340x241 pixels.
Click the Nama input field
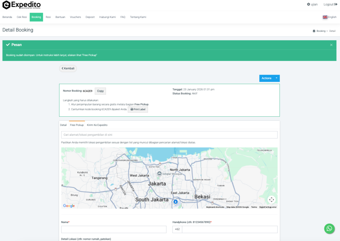pos(114,229)
